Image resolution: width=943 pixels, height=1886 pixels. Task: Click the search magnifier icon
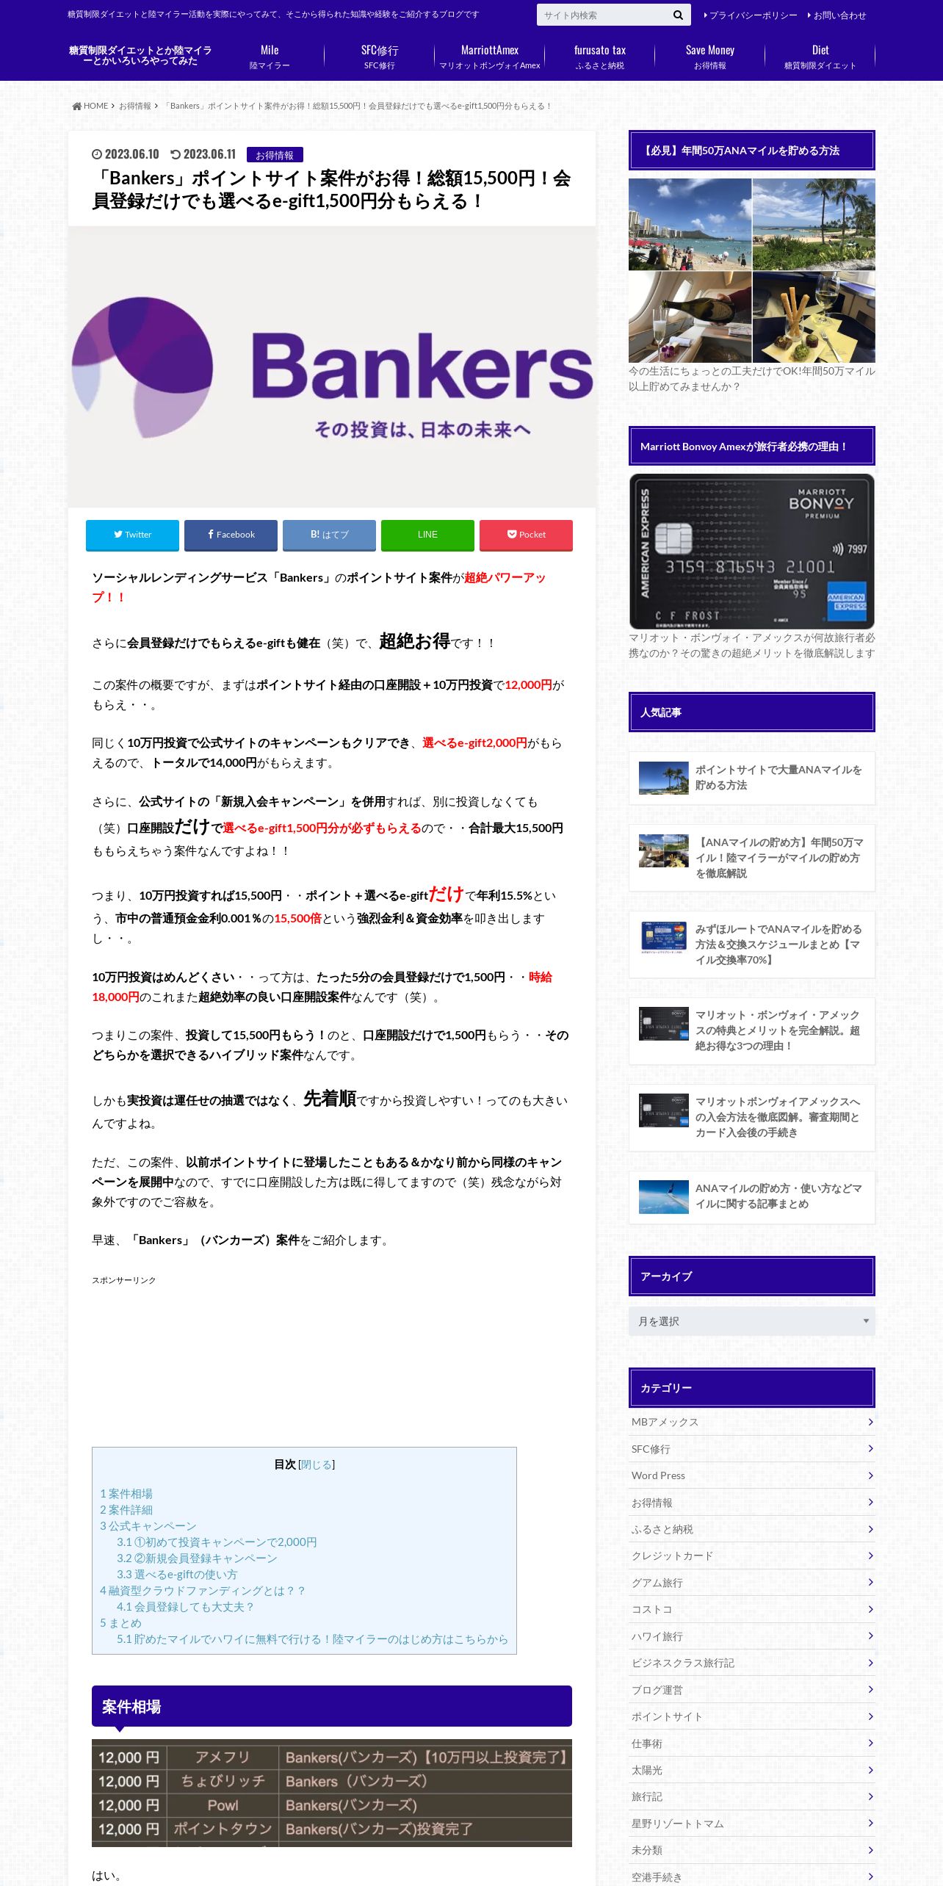678,15
